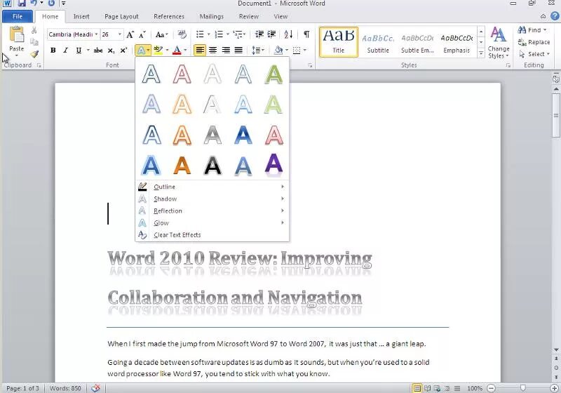Open the Glow submenu
The image size is (561, 393).
coord(212,222)
